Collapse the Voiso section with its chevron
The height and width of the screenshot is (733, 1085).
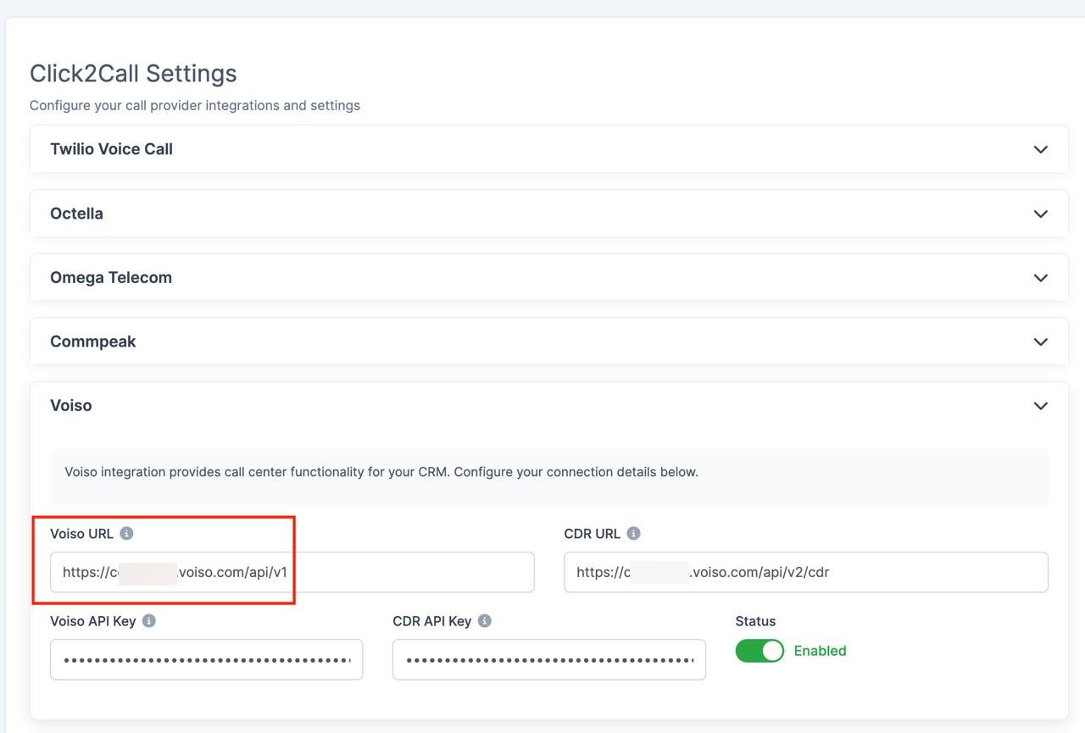1040,406
